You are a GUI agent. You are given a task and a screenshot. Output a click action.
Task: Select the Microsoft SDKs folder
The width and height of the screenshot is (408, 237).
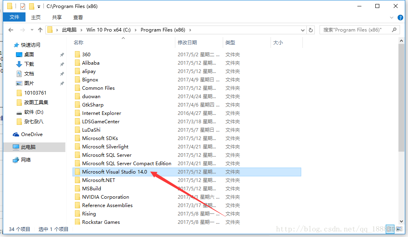[x=100, y=138]
